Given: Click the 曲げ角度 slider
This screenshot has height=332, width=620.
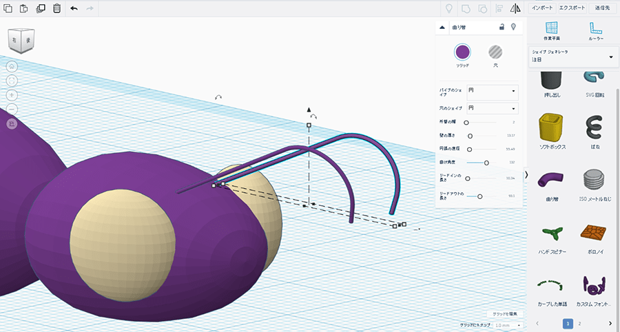Looking at the screenshot, I should [x=482, y=163].
